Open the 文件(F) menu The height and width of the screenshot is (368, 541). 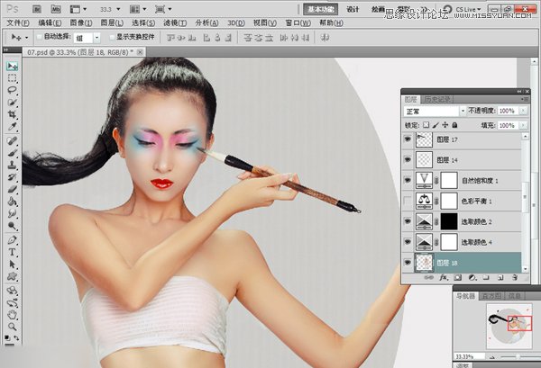(18, 23)
